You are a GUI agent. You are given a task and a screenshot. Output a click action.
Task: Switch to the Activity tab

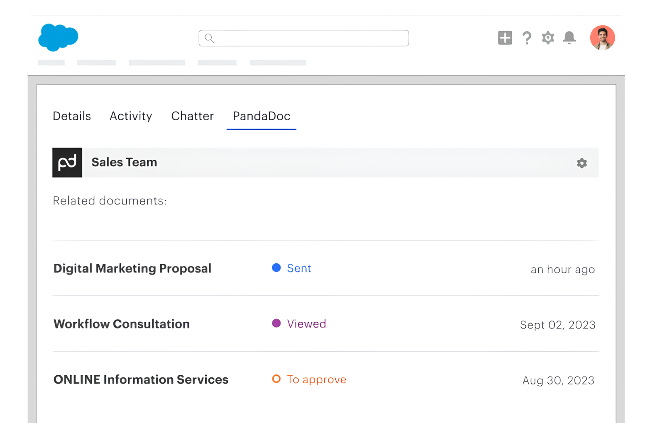coord(131,116)
